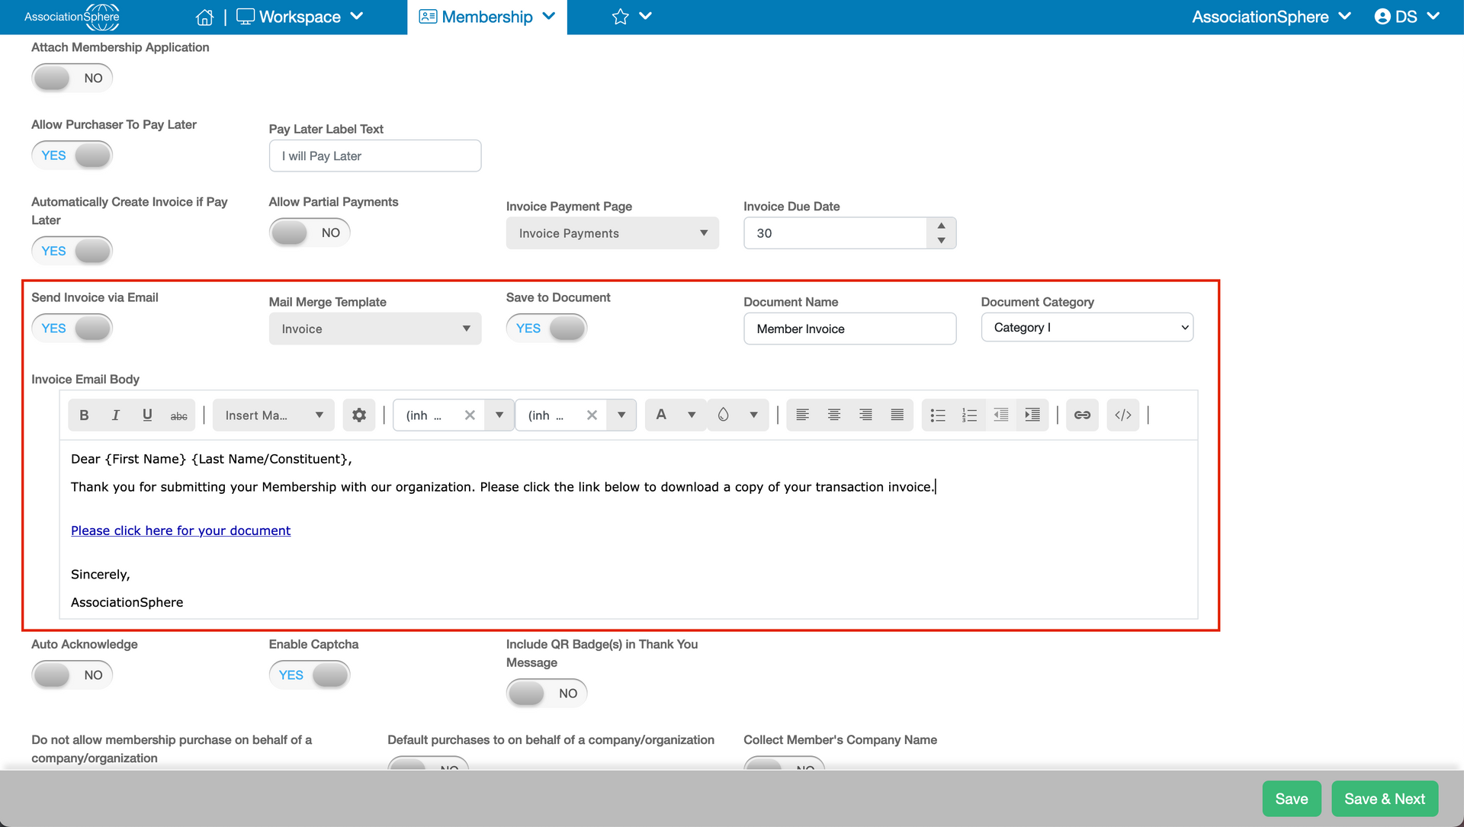Click the Save & Next button

coord(1385,799)
